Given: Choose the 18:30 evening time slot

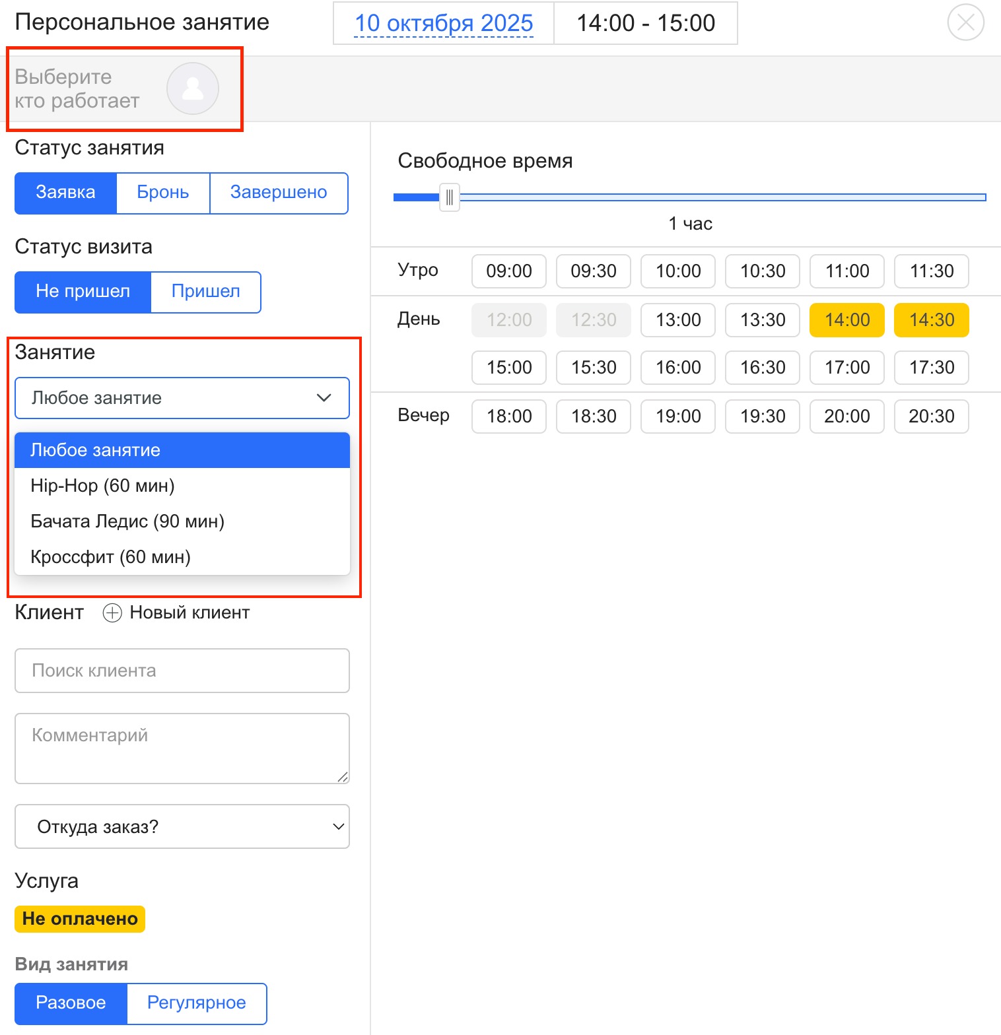Looking at the screenshot, I should (593, 417).
